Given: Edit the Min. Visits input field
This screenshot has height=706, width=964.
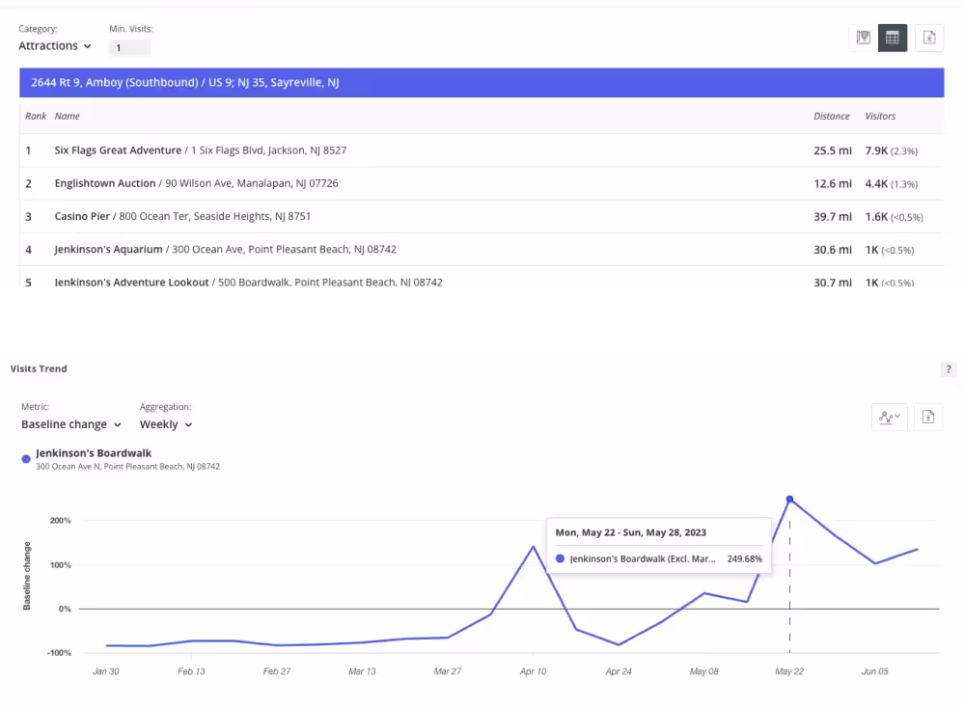Looking at the screenshot, I should (x=129, y=47).
